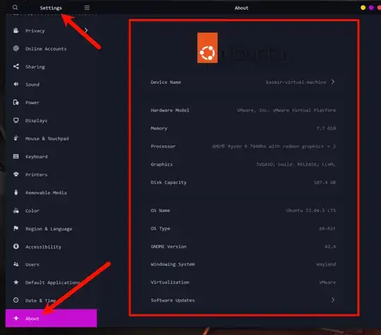Click the Privacy hand icon
This screenshot has width=381, height=335.
coord(16,30)
